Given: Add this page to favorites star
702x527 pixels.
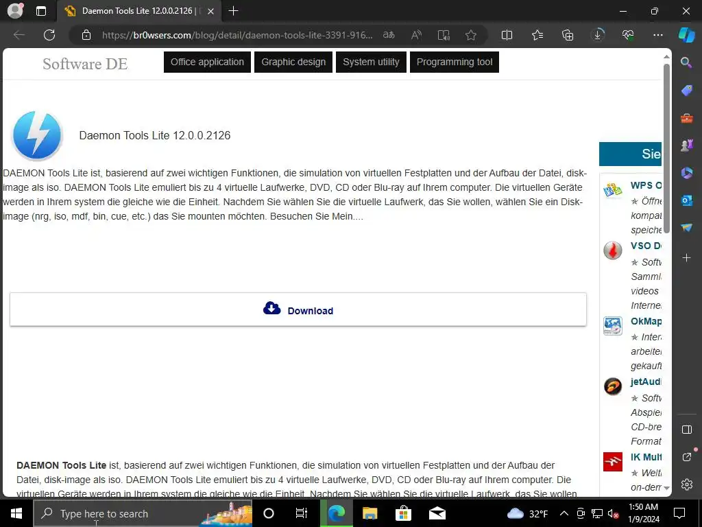Looking at the screenshot, I should tap(470, 35).
